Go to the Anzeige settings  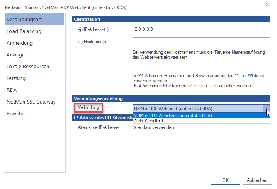pos(16,55)
